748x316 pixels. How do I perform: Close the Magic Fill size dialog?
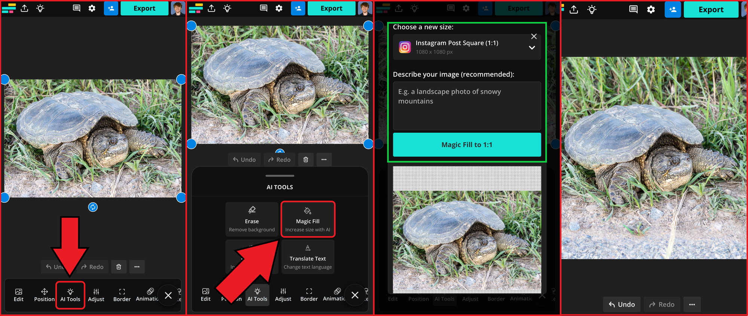(534, 36)
